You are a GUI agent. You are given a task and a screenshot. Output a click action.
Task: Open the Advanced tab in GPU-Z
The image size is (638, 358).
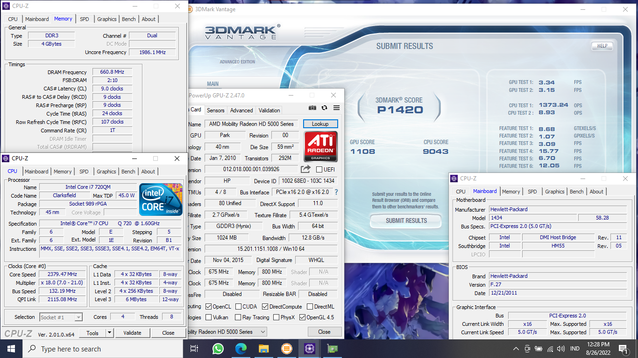pyautogui.click(x=241, y=110)
